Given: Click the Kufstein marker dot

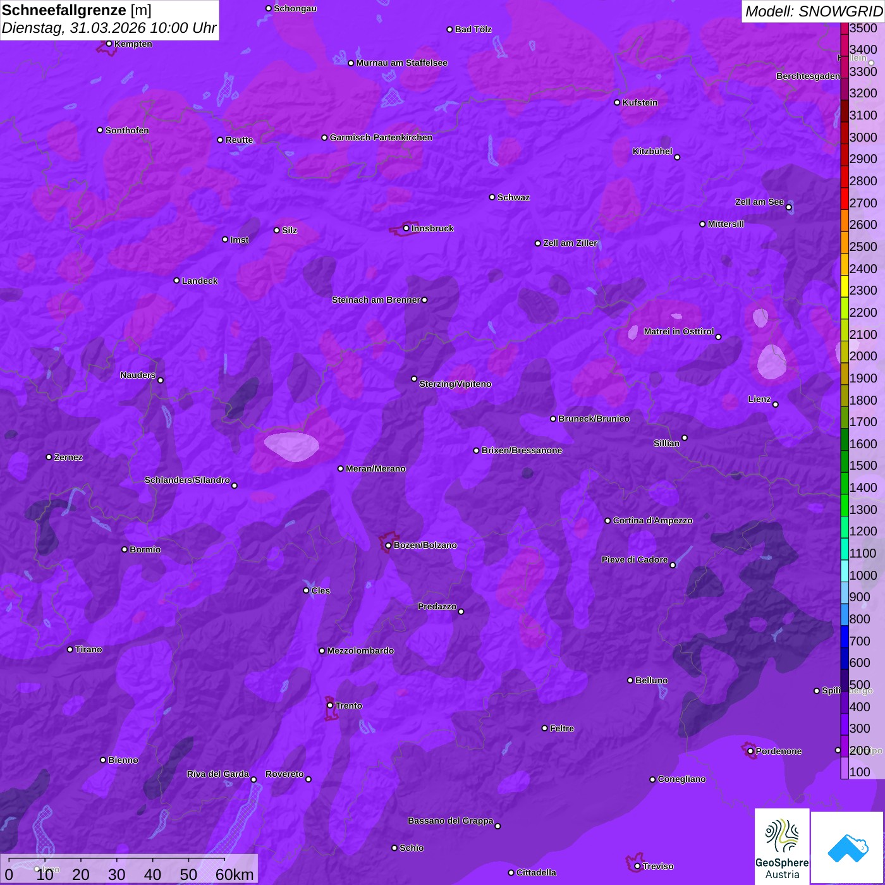Looking at the screenshot, I should (617, 102).
